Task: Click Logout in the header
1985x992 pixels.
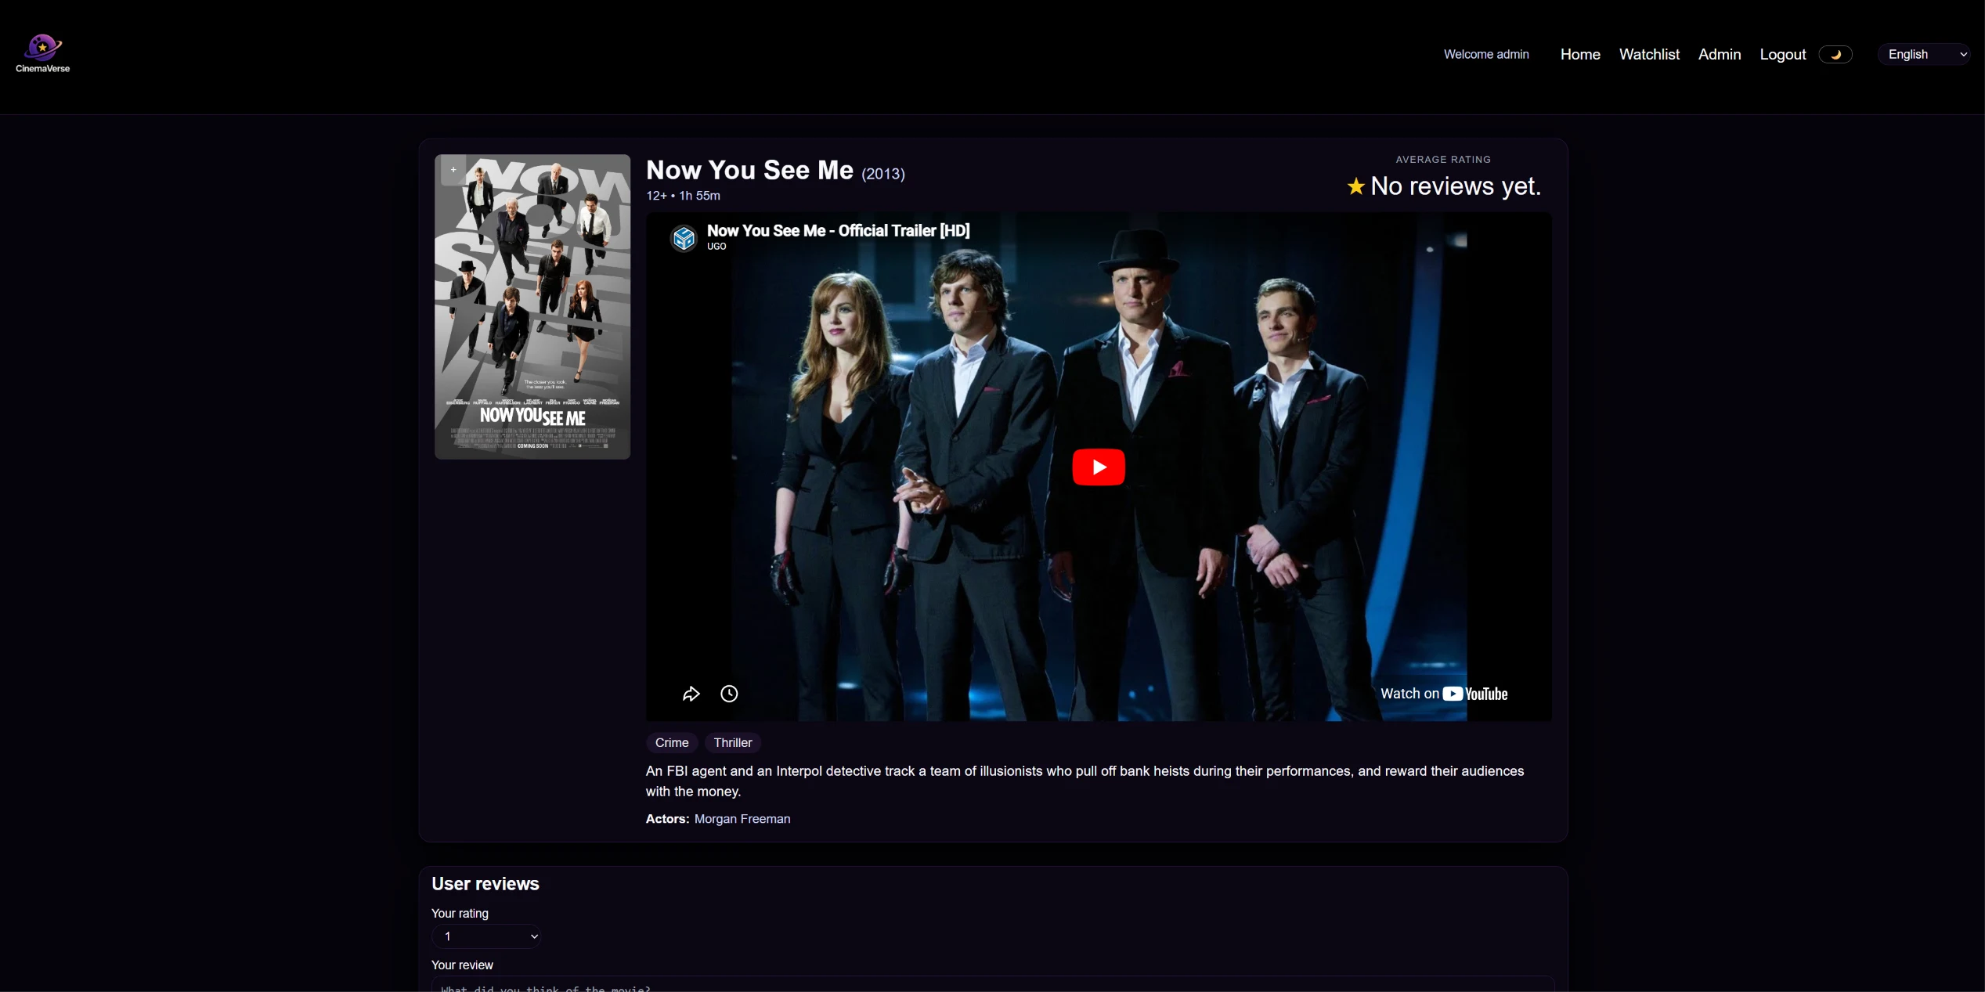Action: (1783, 54)
